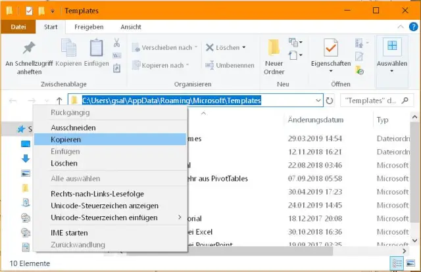Open the recent locations dropdown arrow

[47, 101]
